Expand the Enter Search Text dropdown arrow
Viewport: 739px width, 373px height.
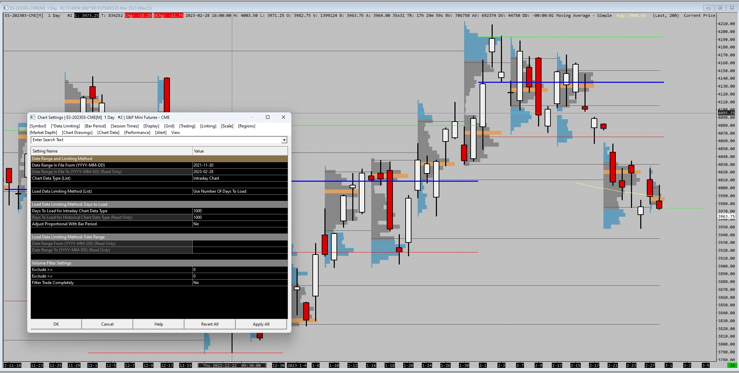pos(284,140)
